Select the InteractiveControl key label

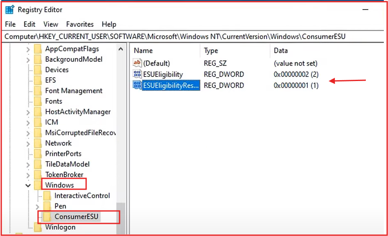tap(82, 196)
